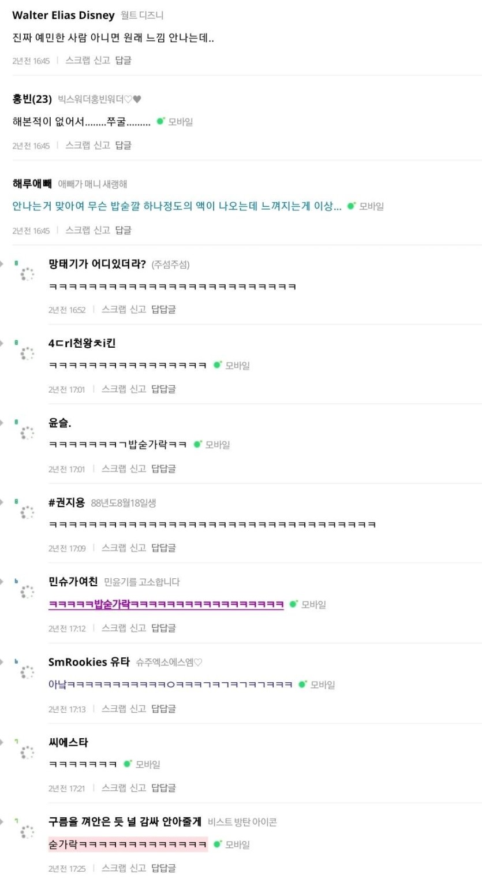Click the avatar beside SmRookies 유타
This screenshot has width=482, height=878.
[x=27, y=672]
